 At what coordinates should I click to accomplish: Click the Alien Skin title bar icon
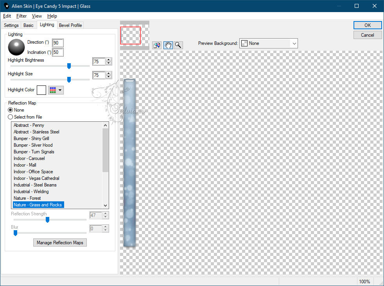click(6, 6)
